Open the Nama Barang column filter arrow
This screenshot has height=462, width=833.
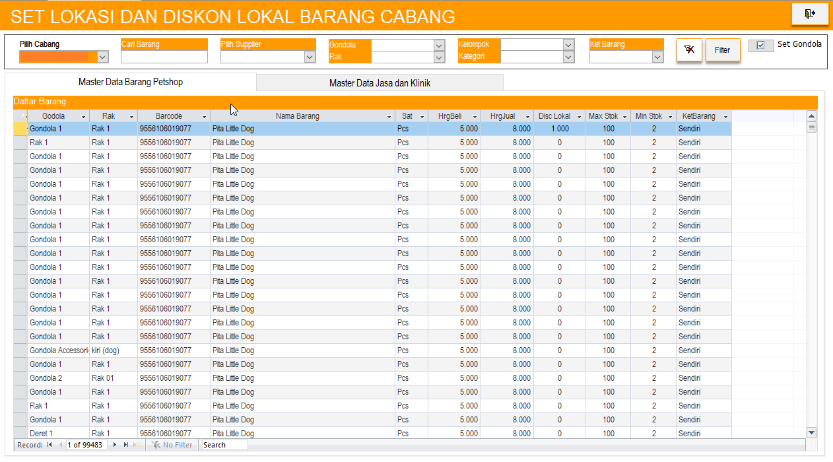tap(389, 117)
